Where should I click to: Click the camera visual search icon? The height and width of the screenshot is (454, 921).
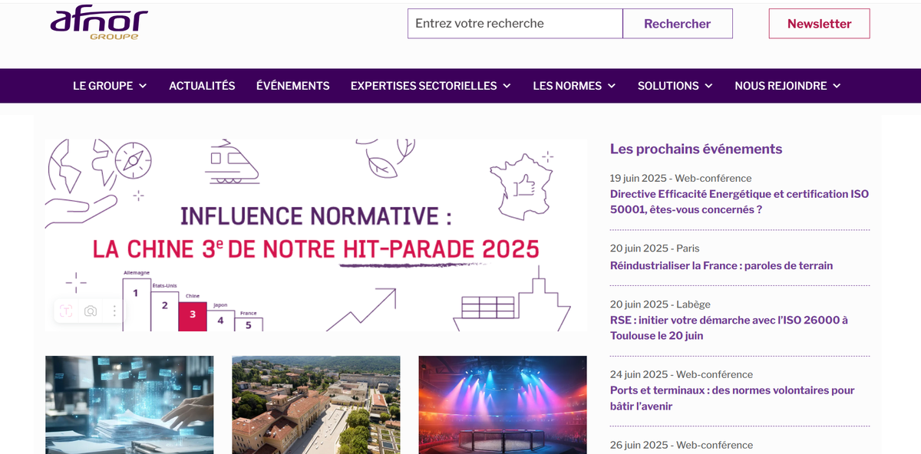(91, 311)
